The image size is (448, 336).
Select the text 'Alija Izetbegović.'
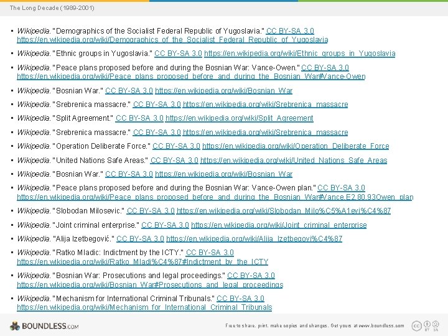coord(84,238)
